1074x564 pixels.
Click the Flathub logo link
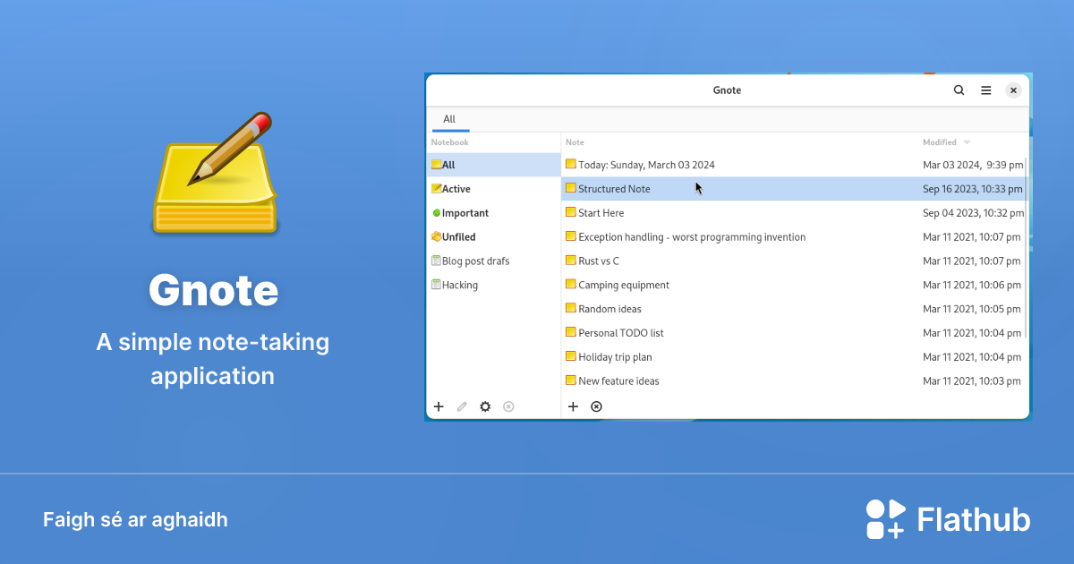tap(947, 519)
